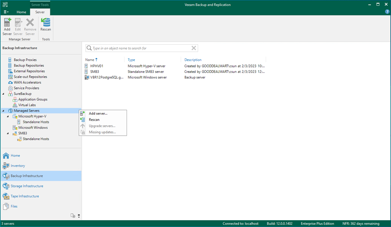Image resolution: width=391 pixels, height=227 pixels.
Task: Click the NFR: 362 days remaining status
Action: (360, 224)
